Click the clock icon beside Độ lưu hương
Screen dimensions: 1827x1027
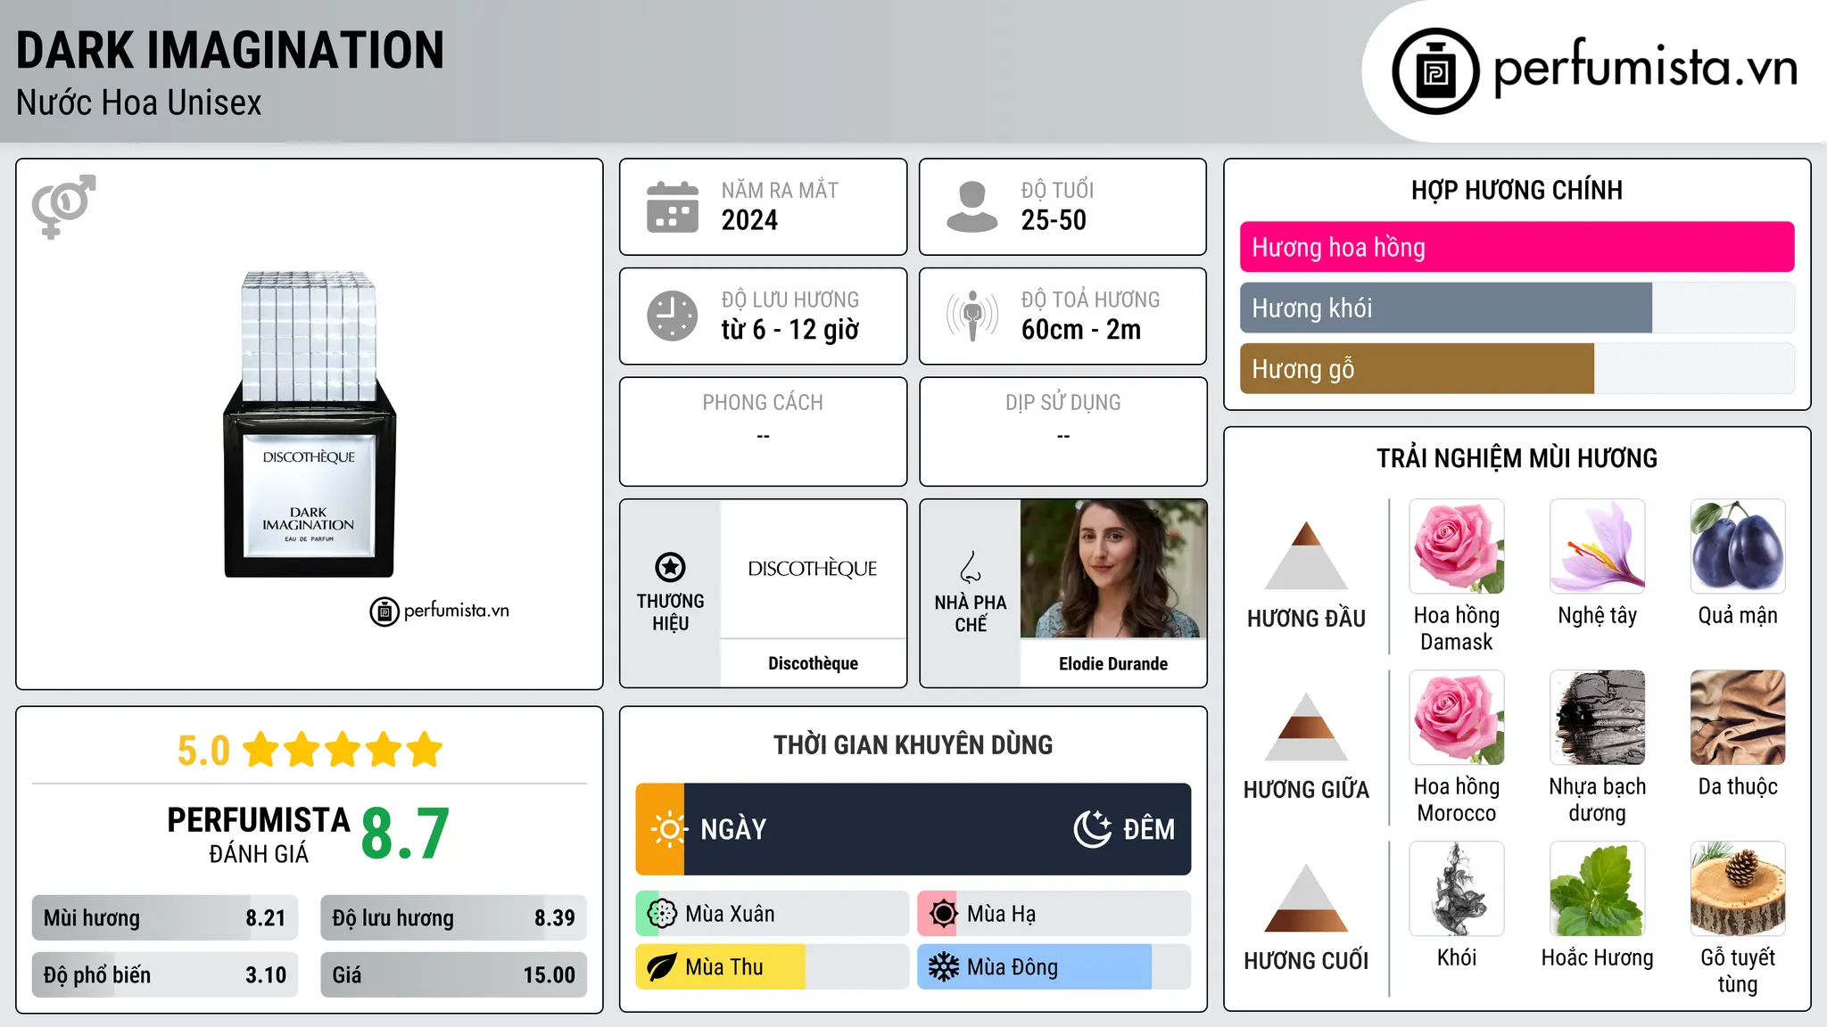tap(673, 316)
